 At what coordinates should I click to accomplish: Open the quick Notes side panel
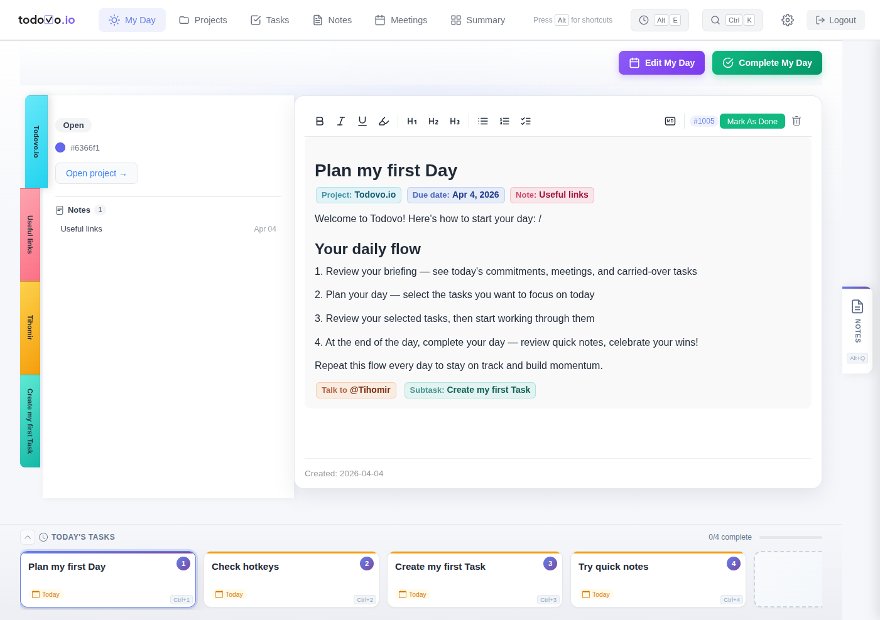[857, 331]
